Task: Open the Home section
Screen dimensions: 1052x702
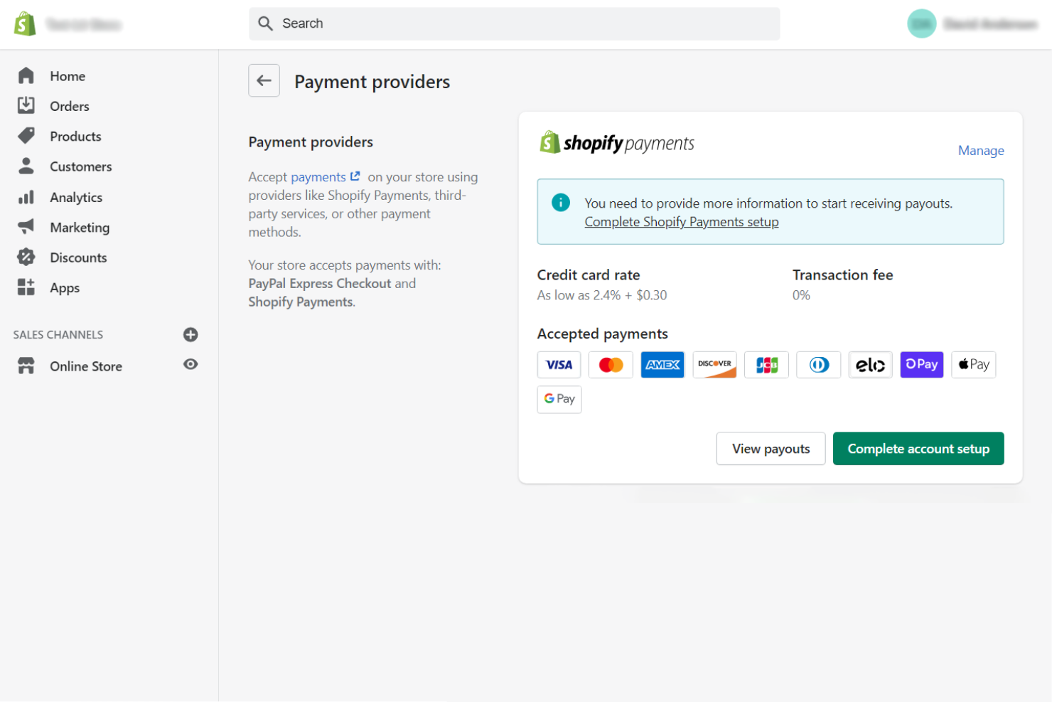Action: (x=68, y=75)
